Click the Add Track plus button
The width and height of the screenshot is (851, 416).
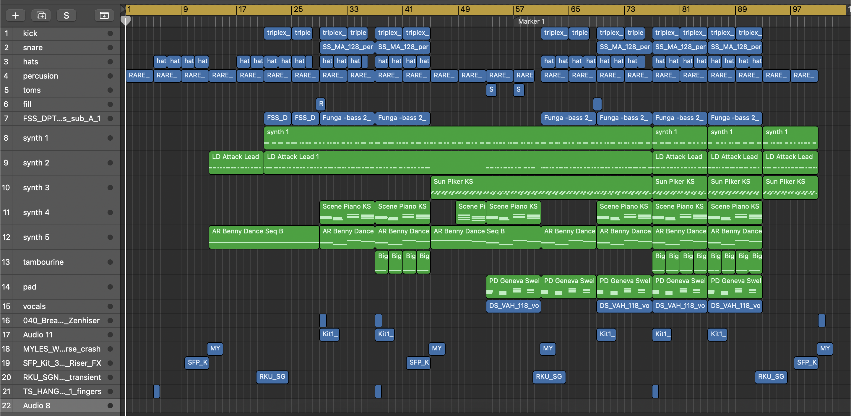15,15
